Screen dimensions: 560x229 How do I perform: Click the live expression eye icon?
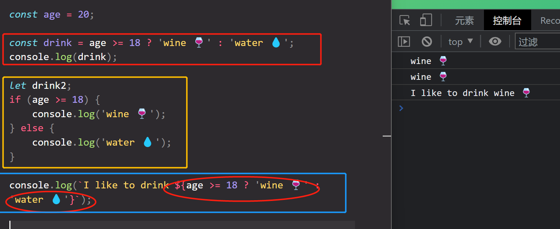[x=495, y=42]
